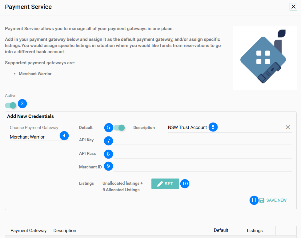Viewport: 301px width, 238px height.
Task: Click the Payment Gateway column header
Action: coord(29,230)
